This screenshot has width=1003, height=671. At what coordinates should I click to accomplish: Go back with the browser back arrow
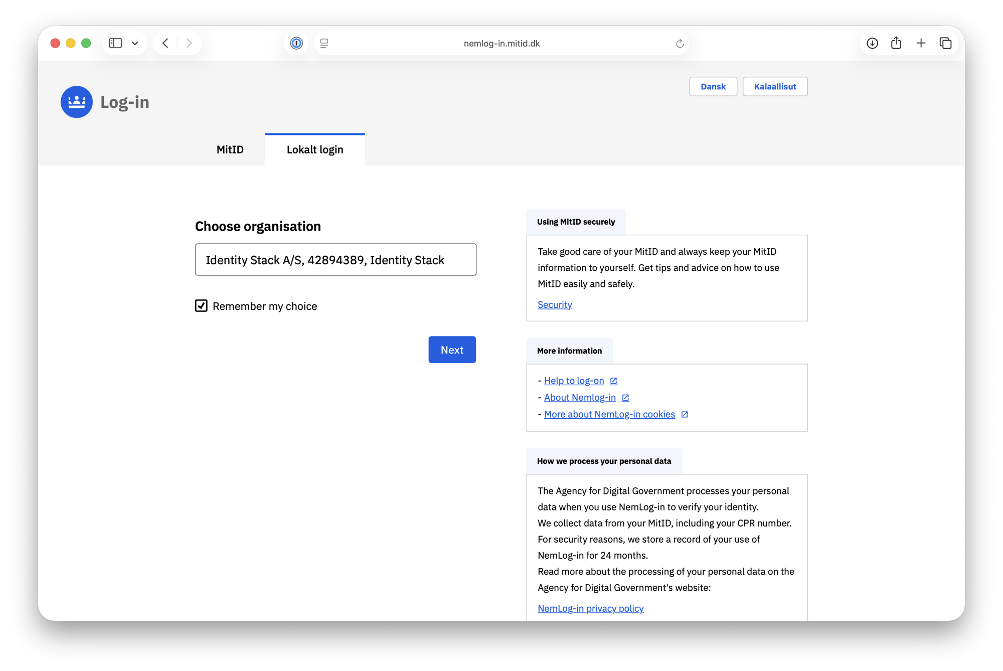pyautogui.click(x=165, y=43)
